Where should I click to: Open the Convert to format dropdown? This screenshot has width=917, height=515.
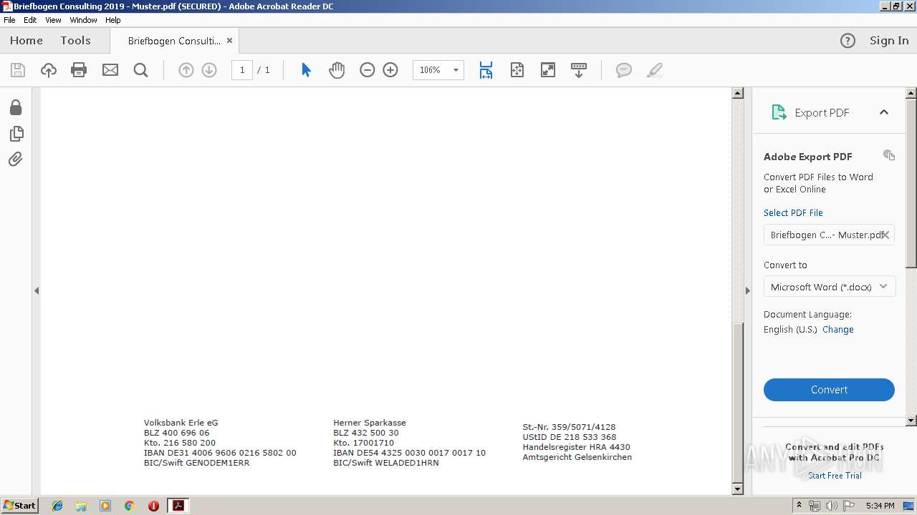[829, 287]
